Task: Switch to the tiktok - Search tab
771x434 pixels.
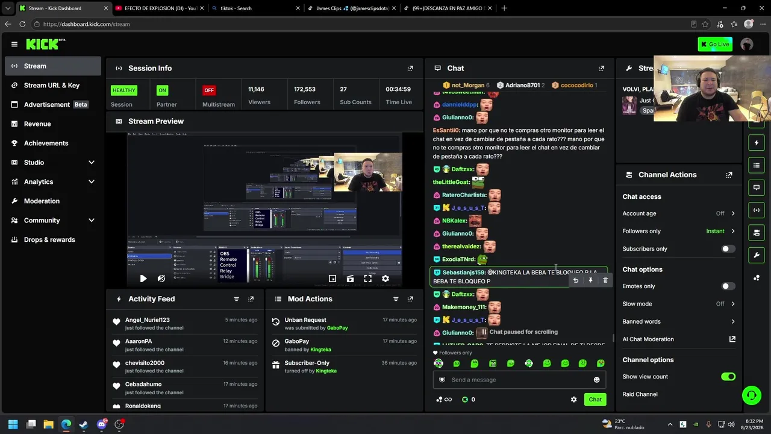Action: [255, 8]
